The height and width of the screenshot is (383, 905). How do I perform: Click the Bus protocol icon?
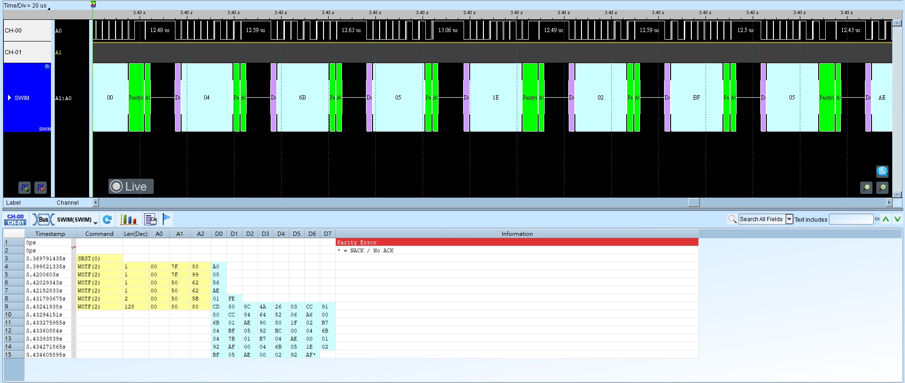coord(43,219)
